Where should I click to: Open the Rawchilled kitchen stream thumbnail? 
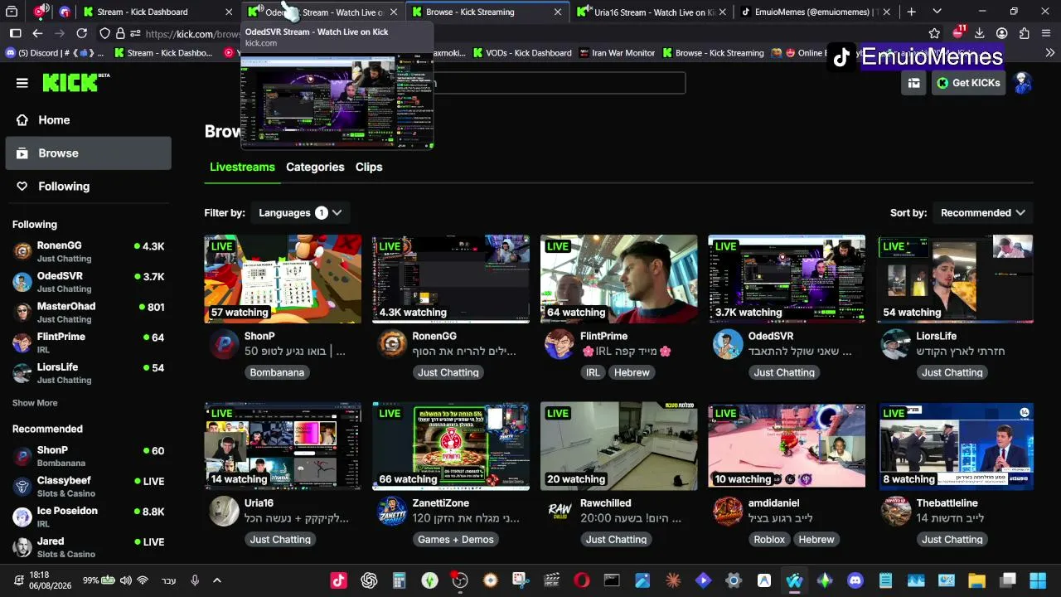click(x=619, y=446)
